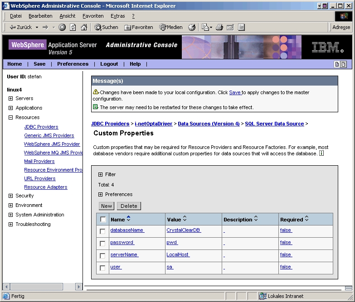The width and height of the screenshot is (355, 302).
Task: Click the Mail button dropdown arrow
Action: click(211, 27)
